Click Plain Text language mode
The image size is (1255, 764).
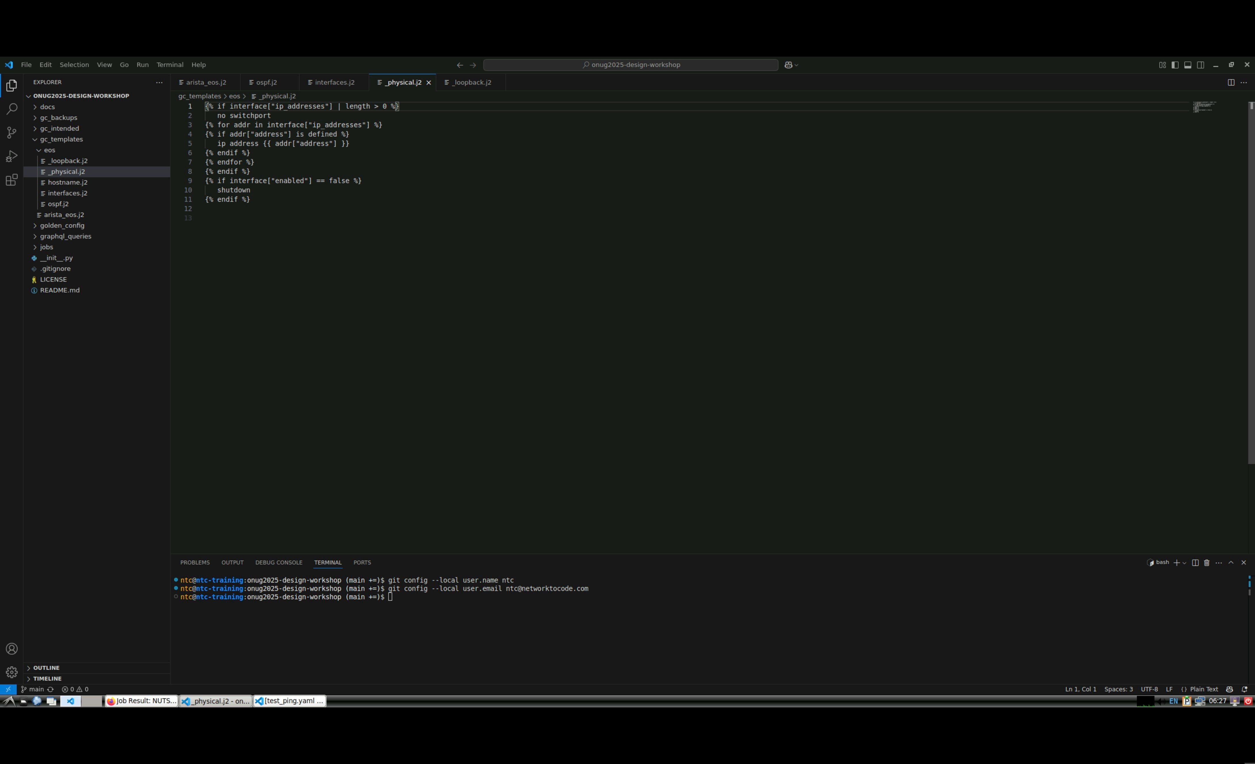(1203, 689)
